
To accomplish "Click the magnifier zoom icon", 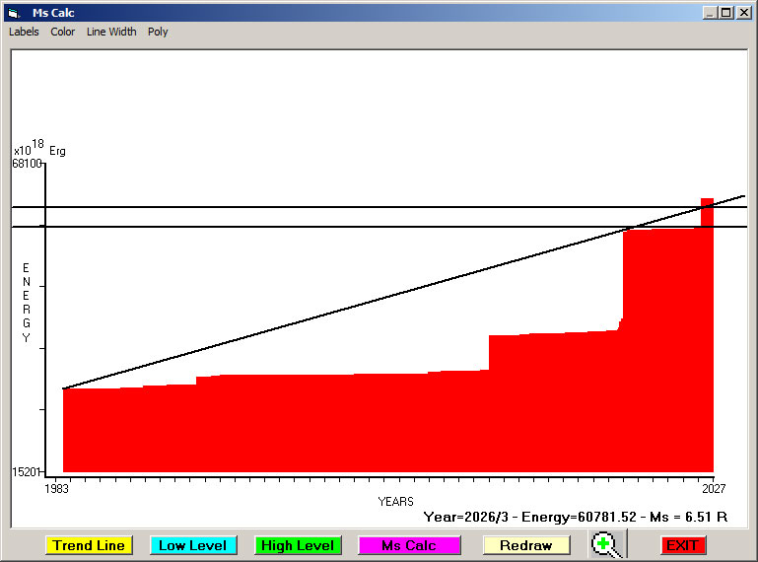I will click(x=608, y=544).
